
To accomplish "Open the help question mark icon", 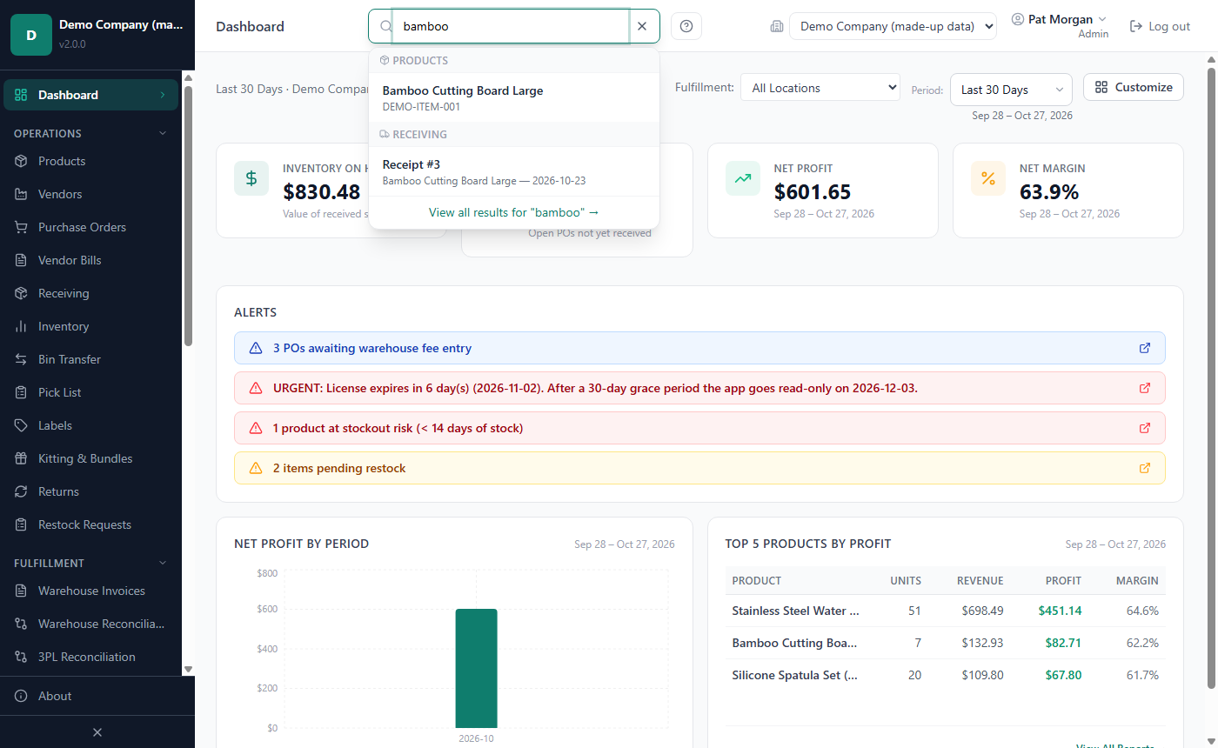I will click(686, 26).
